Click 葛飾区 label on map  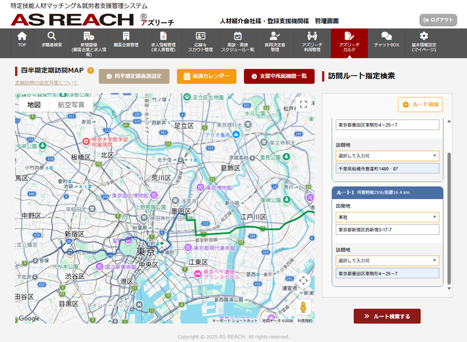(x=230, y=168)
